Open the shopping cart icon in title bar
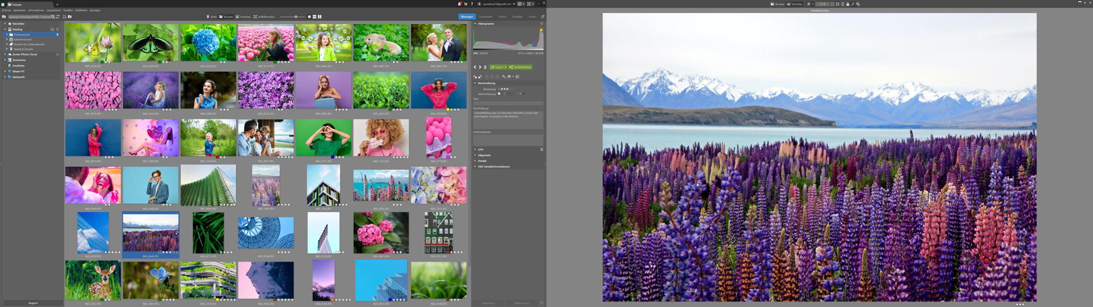The image size is (1093, 307). [x=466, y=4]
